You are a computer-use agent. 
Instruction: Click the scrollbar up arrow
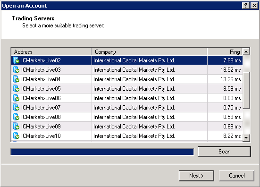click(x=246, y=51)
